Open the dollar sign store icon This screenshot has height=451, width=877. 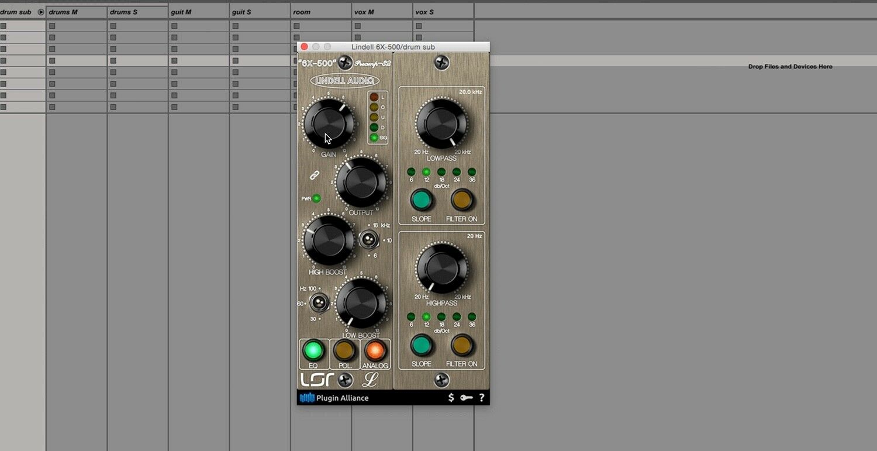click(451, 398)
